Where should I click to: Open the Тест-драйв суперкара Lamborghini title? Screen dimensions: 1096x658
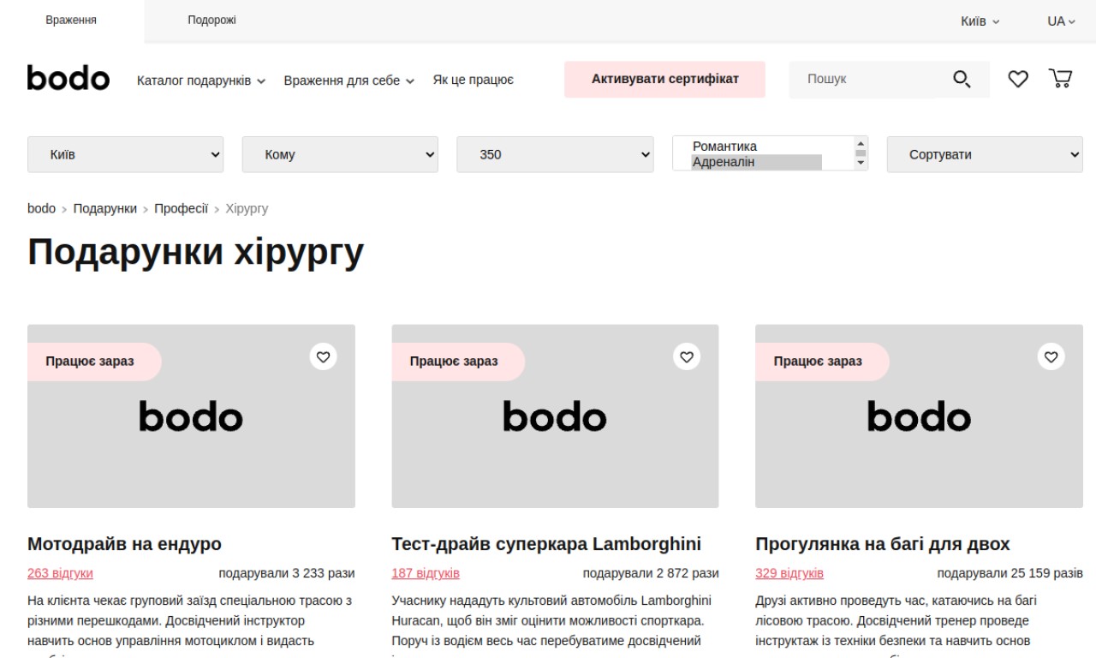(546, 544)
